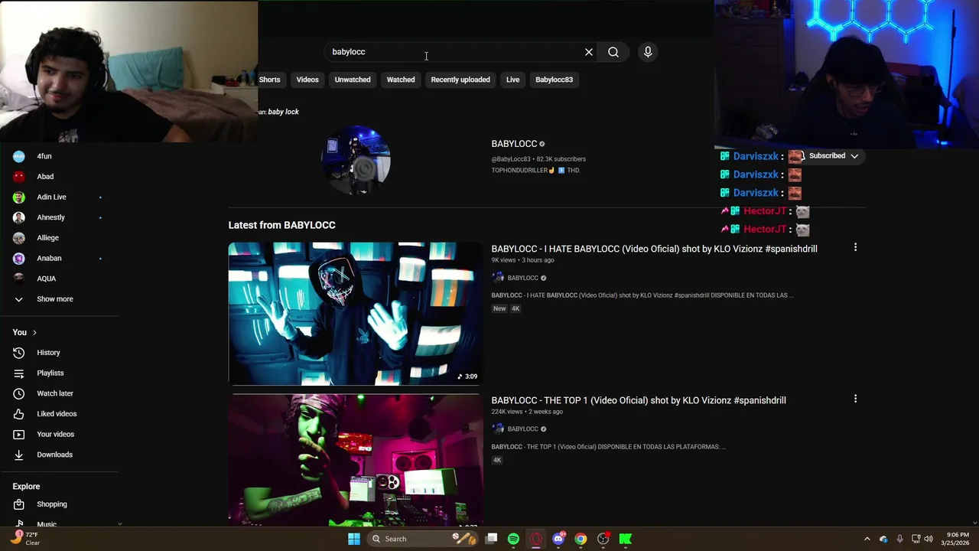Open BABYLOCC channel avatar
Screen dimensions: 979x551
point(356,161)
